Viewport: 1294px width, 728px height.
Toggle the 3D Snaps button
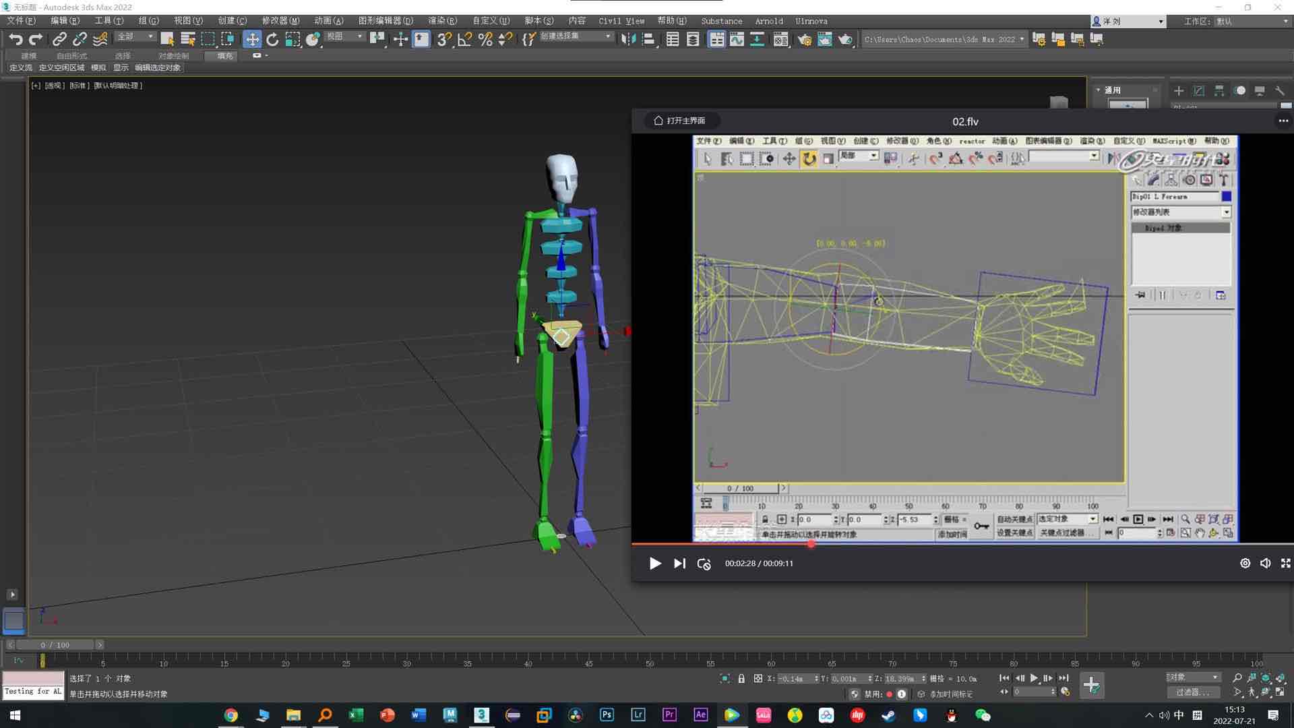443,39
